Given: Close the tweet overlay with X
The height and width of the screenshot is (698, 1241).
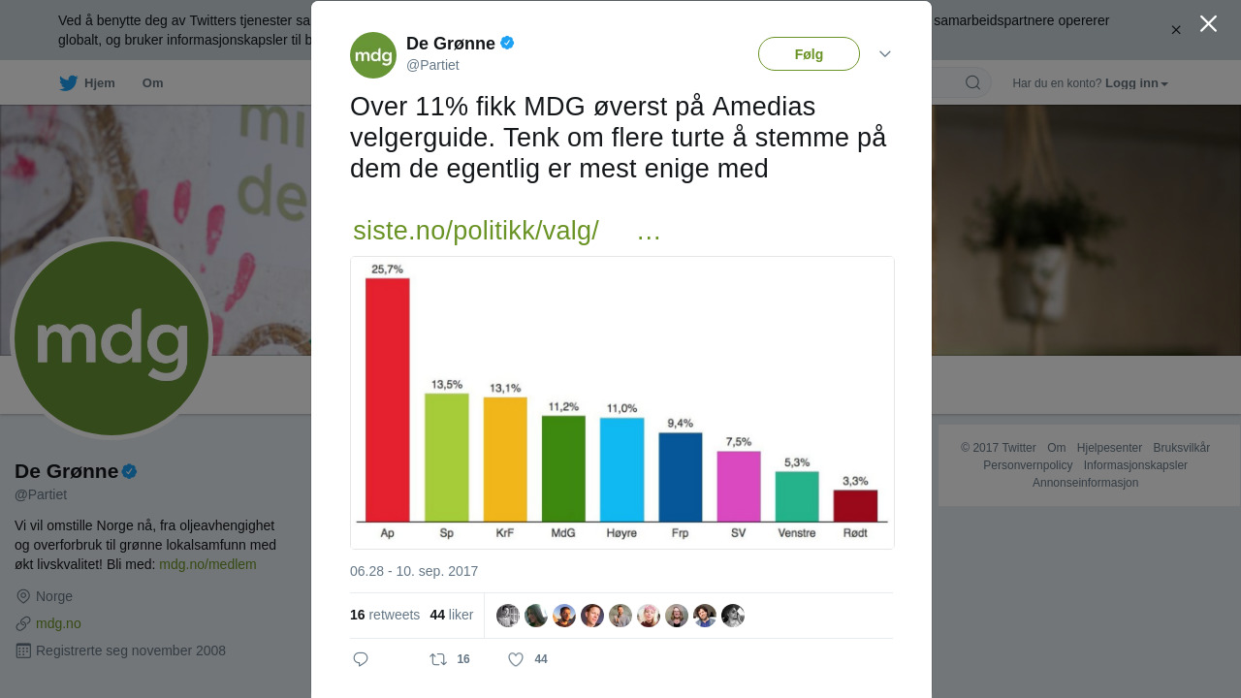Looking at the screenshot, I should 1208,23.
